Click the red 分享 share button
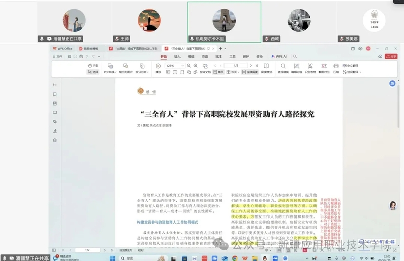 [391, 57]
